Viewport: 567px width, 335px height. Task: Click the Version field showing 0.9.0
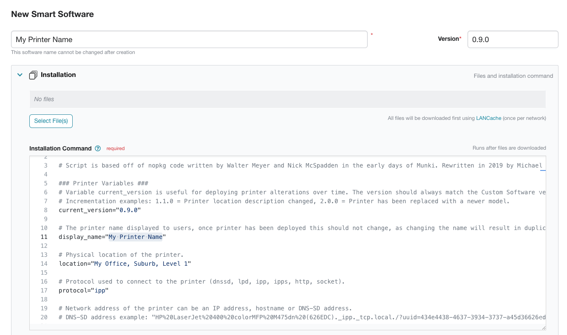pos(512,40)
